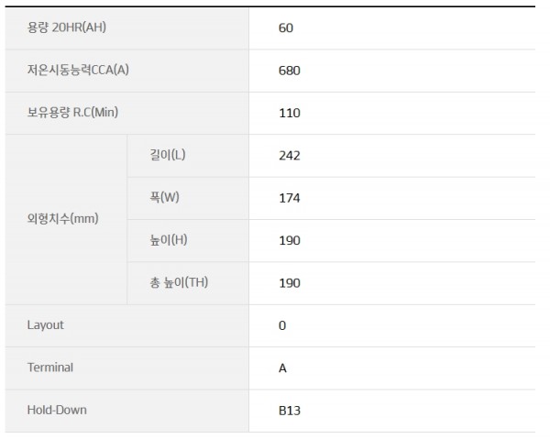Select the 총 높이(TH) value 190
550x439 pixels.
tap(290, 283)
